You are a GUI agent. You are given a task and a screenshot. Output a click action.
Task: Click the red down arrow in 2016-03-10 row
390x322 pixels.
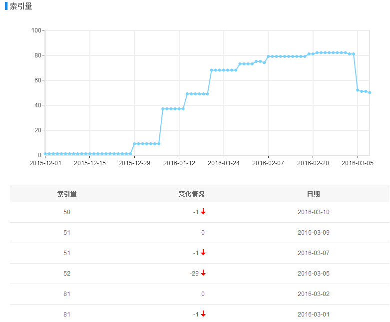pyautogui.click(x=203, y=212)
